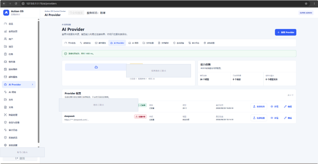Screen dimensions: 318x164
Task: View 详情 of the deepseek provider
Action: 274,118
